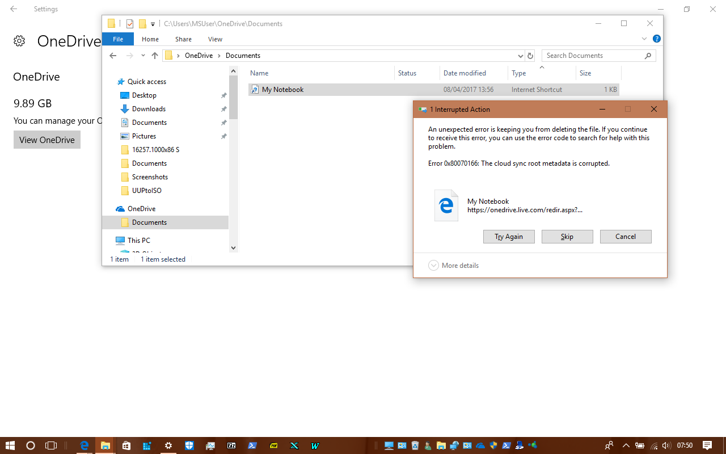Open Downloads in Quick access
The width and height of the screenshot is (726, 454).
[149, 109]
